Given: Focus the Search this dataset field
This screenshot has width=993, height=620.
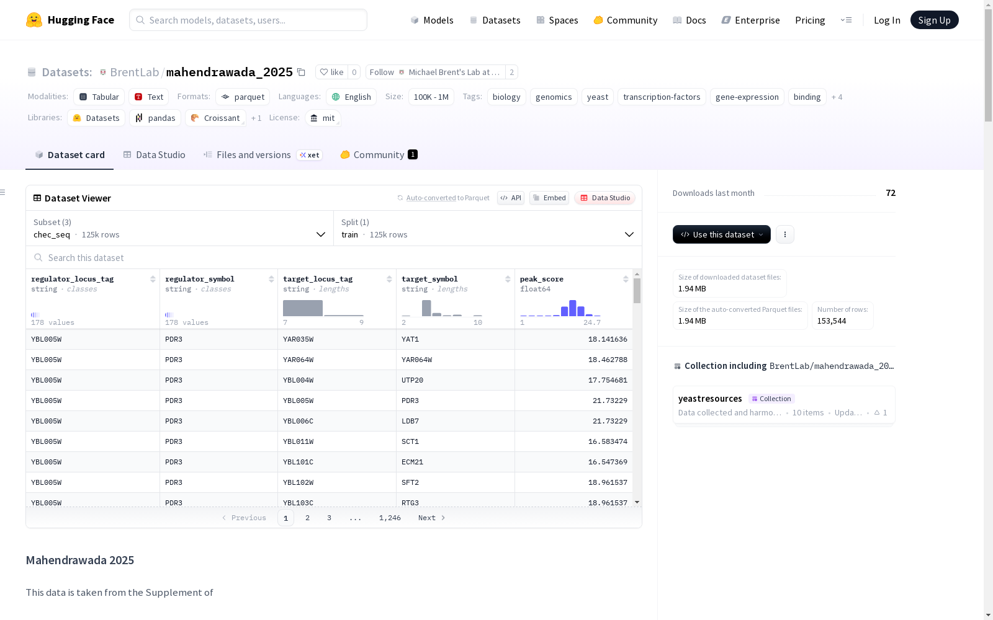Looking at the screenshot, I should (334, 257).
